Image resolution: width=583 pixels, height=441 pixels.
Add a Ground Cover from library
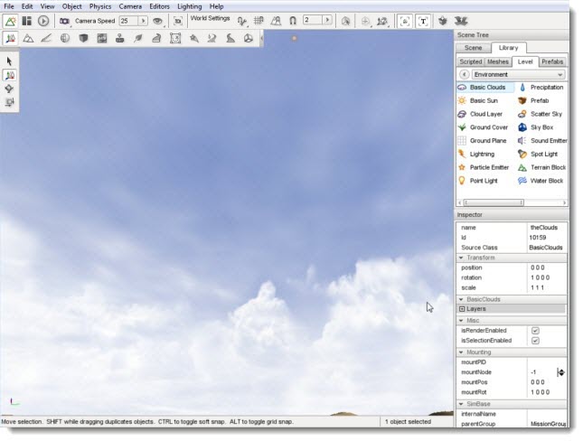(483, 127)
